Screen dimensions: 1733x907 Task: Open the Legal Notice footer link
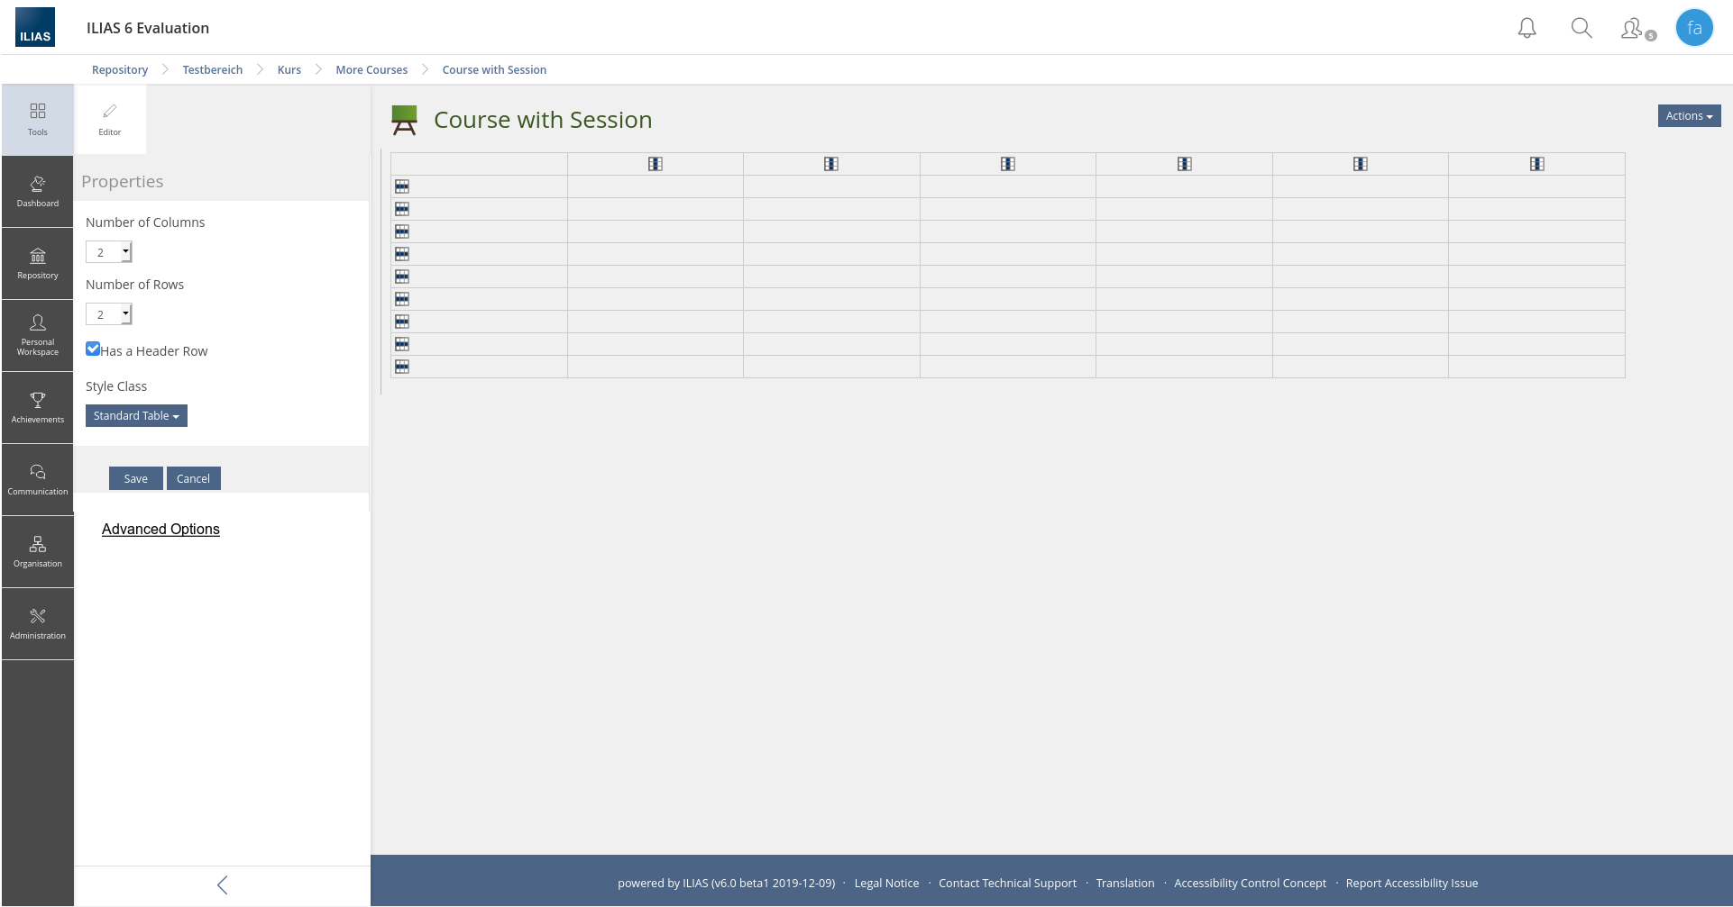click(886, 884)
